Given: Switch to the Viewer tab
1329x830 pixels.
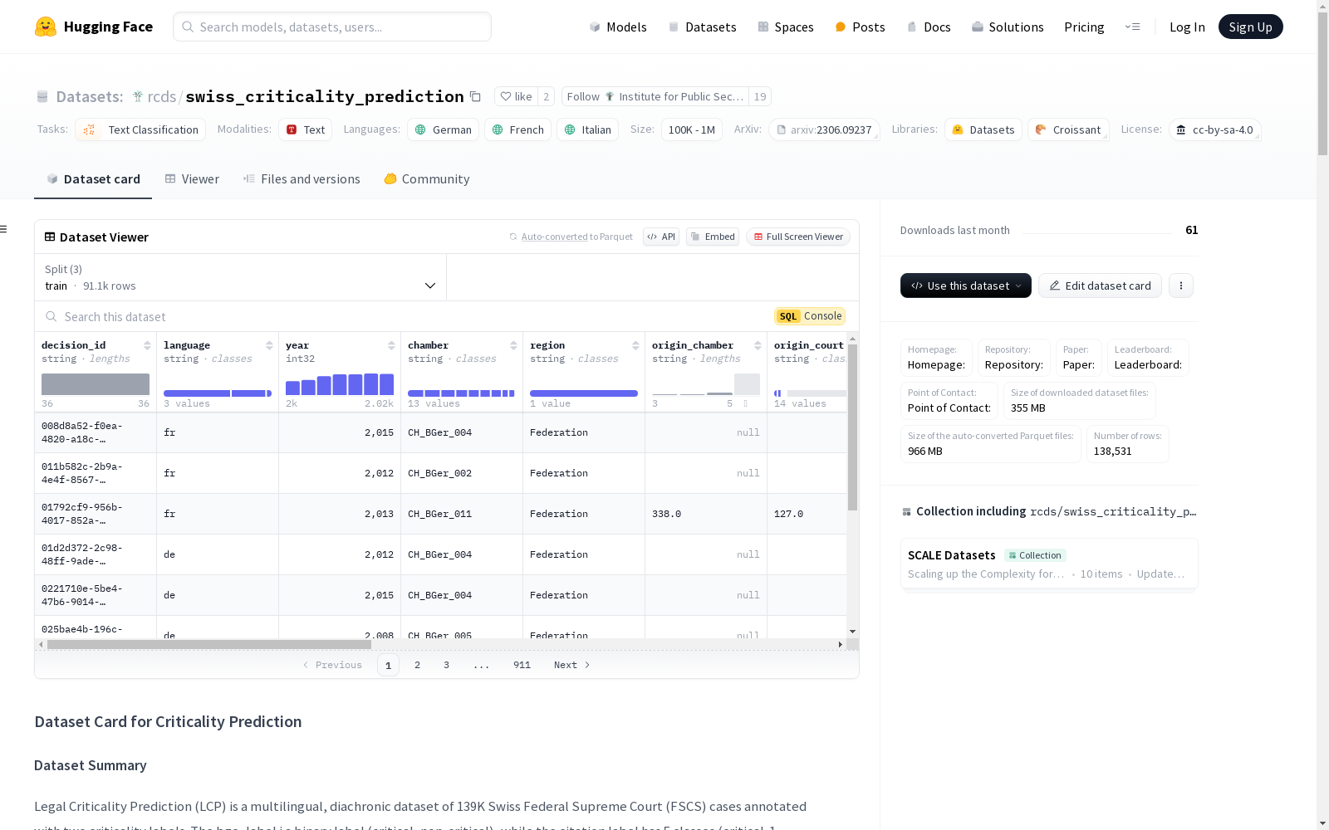Looking at the screenshot, I should point(192,179).
